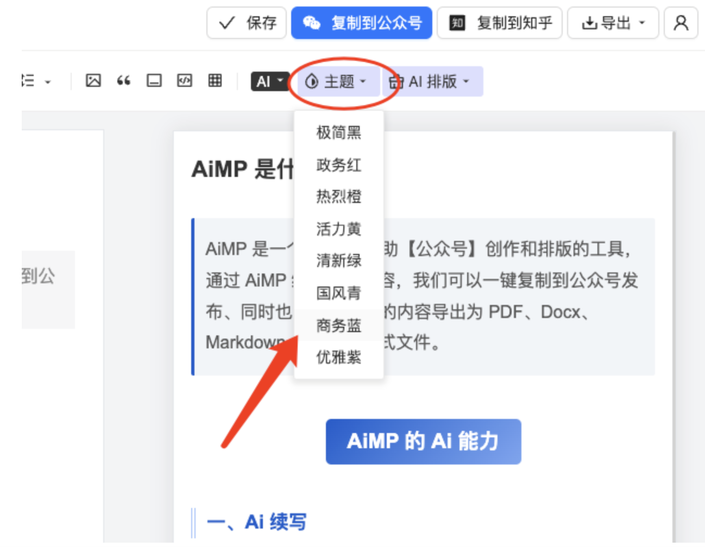Choose the 政务红 theme option
The width and height of the screenshot is (705, 547).
pyautogui.click(x=339, y=164)
